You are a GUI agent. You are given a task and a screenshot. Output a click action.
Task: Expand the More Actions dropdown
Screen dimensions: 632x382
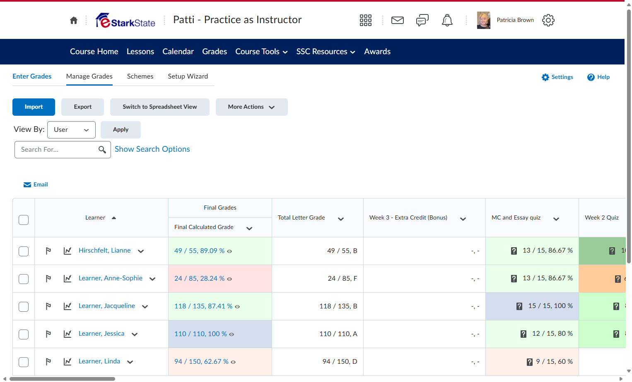[252, 107]
